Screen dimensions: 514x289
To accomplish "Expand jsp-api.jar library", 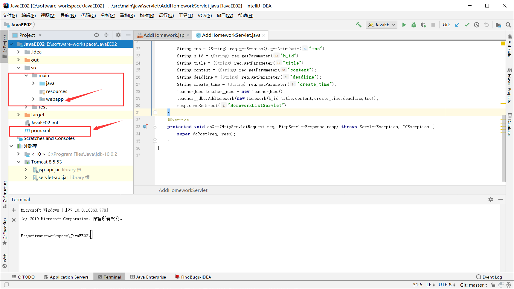I will [26, 170].
